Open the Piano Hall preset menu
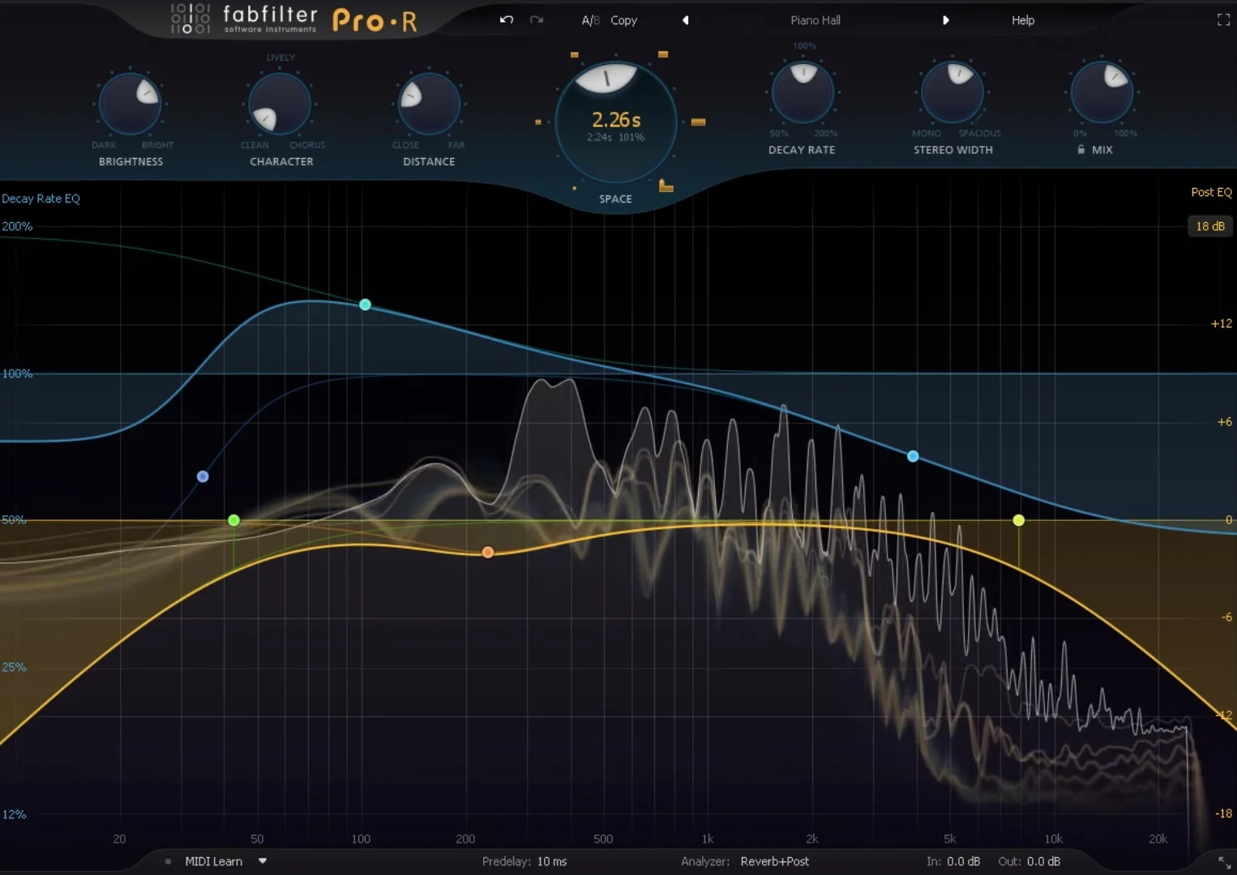 click(815, 20)
